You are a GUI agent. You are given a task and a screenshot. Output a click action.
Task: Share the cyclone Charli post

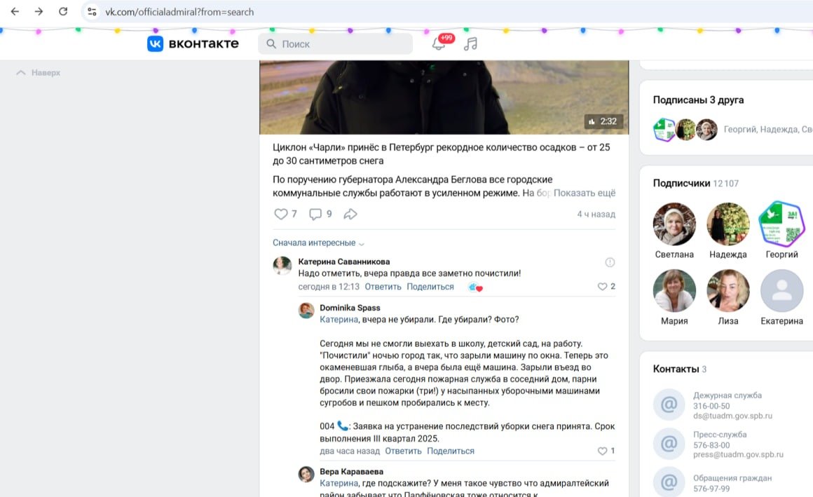click(x=350, y=214)
